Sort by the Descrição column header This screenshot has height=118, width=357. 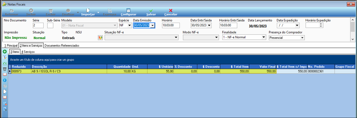[x=69, y=66]
